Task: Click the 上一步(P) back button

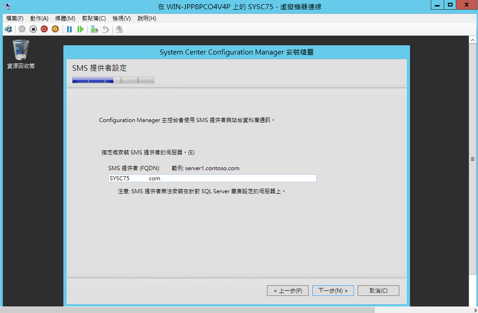Action: (288, 290)
